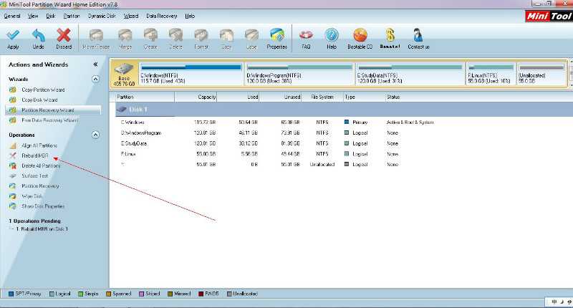The width and height of the screenshot is (573, 308).
Task: Click the Undo toolbar icon
Action: (39, 35)
